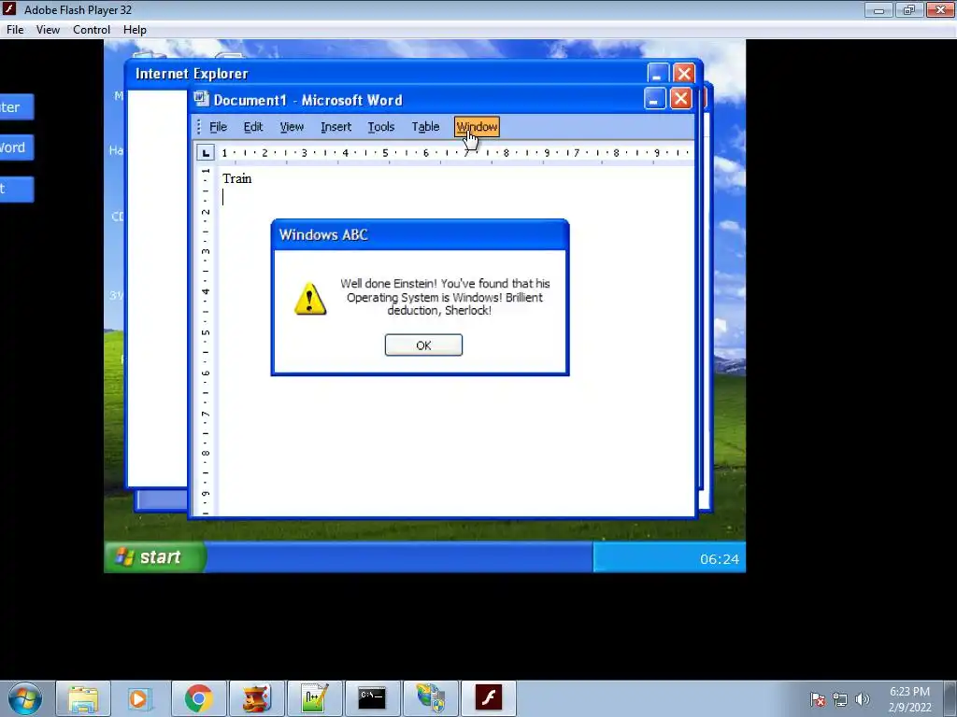
Task: Click the Action Center flag in the tray
Action: click(x=818, y=699)
